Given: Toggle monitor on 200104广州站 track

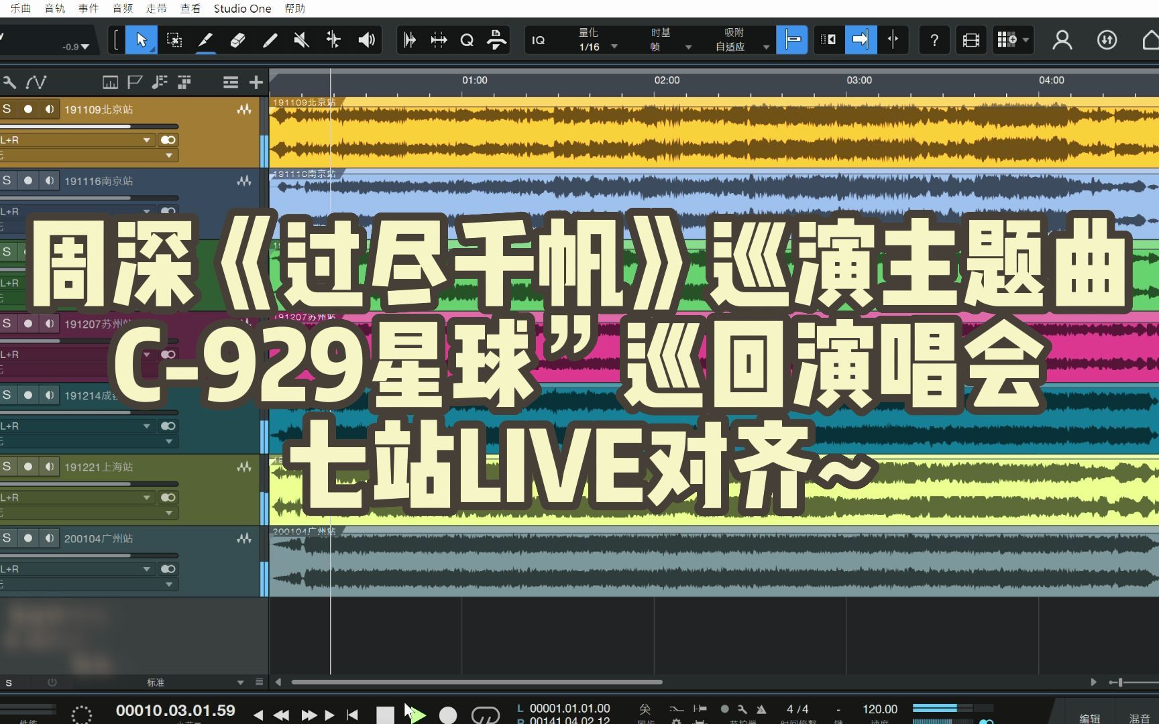Looking at the screenshot, I should pyautogui.click(x=50, y=538).
